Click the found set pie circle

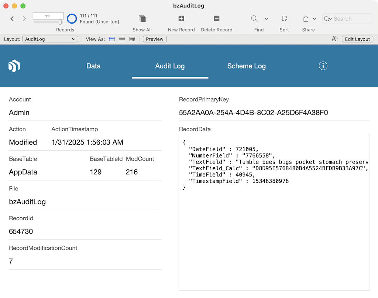pyautogui.click(x=72, y=19)
